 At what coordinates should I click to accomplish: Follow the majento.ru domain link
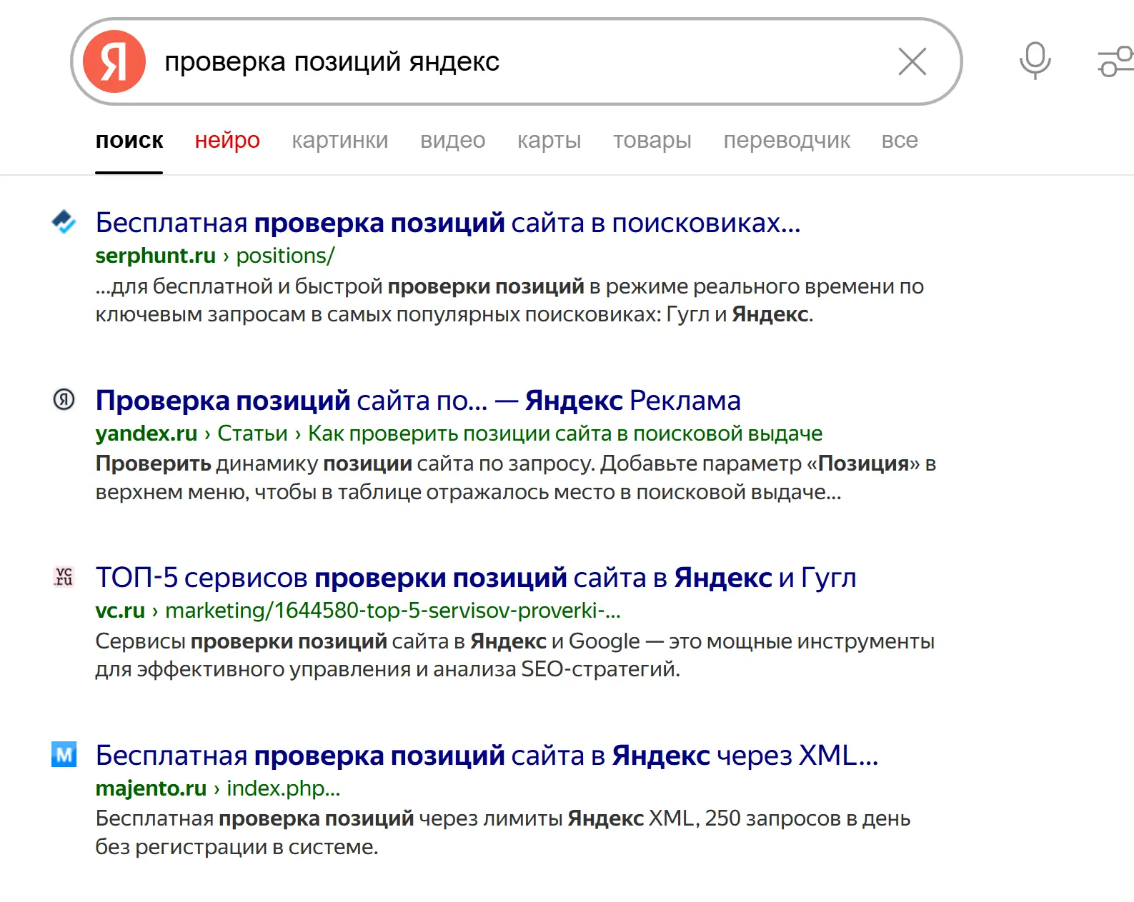click(x=151, y=788)
